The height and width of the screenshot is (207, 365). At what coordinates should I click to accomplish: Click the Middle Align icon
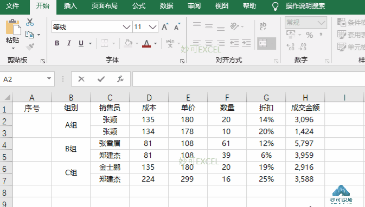[209, 26]
